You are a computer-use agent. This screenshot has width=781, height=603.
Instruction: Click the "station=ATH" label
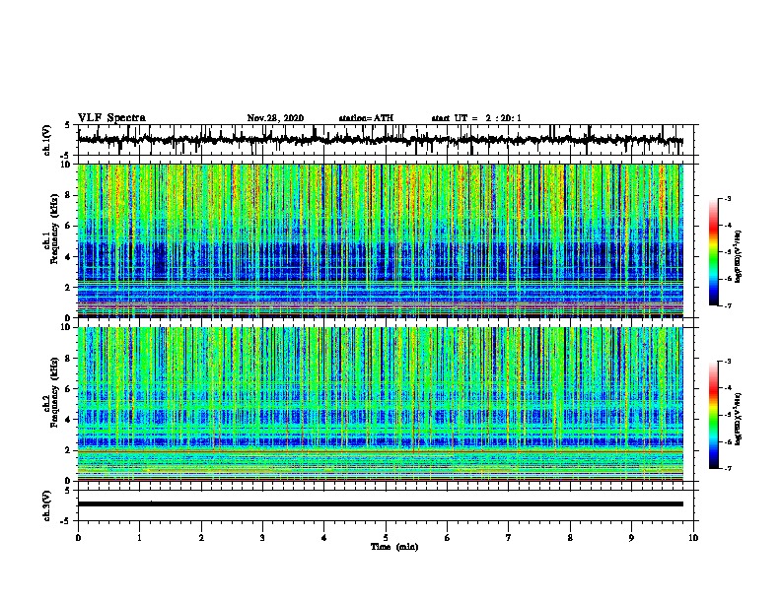click(366, 118)
